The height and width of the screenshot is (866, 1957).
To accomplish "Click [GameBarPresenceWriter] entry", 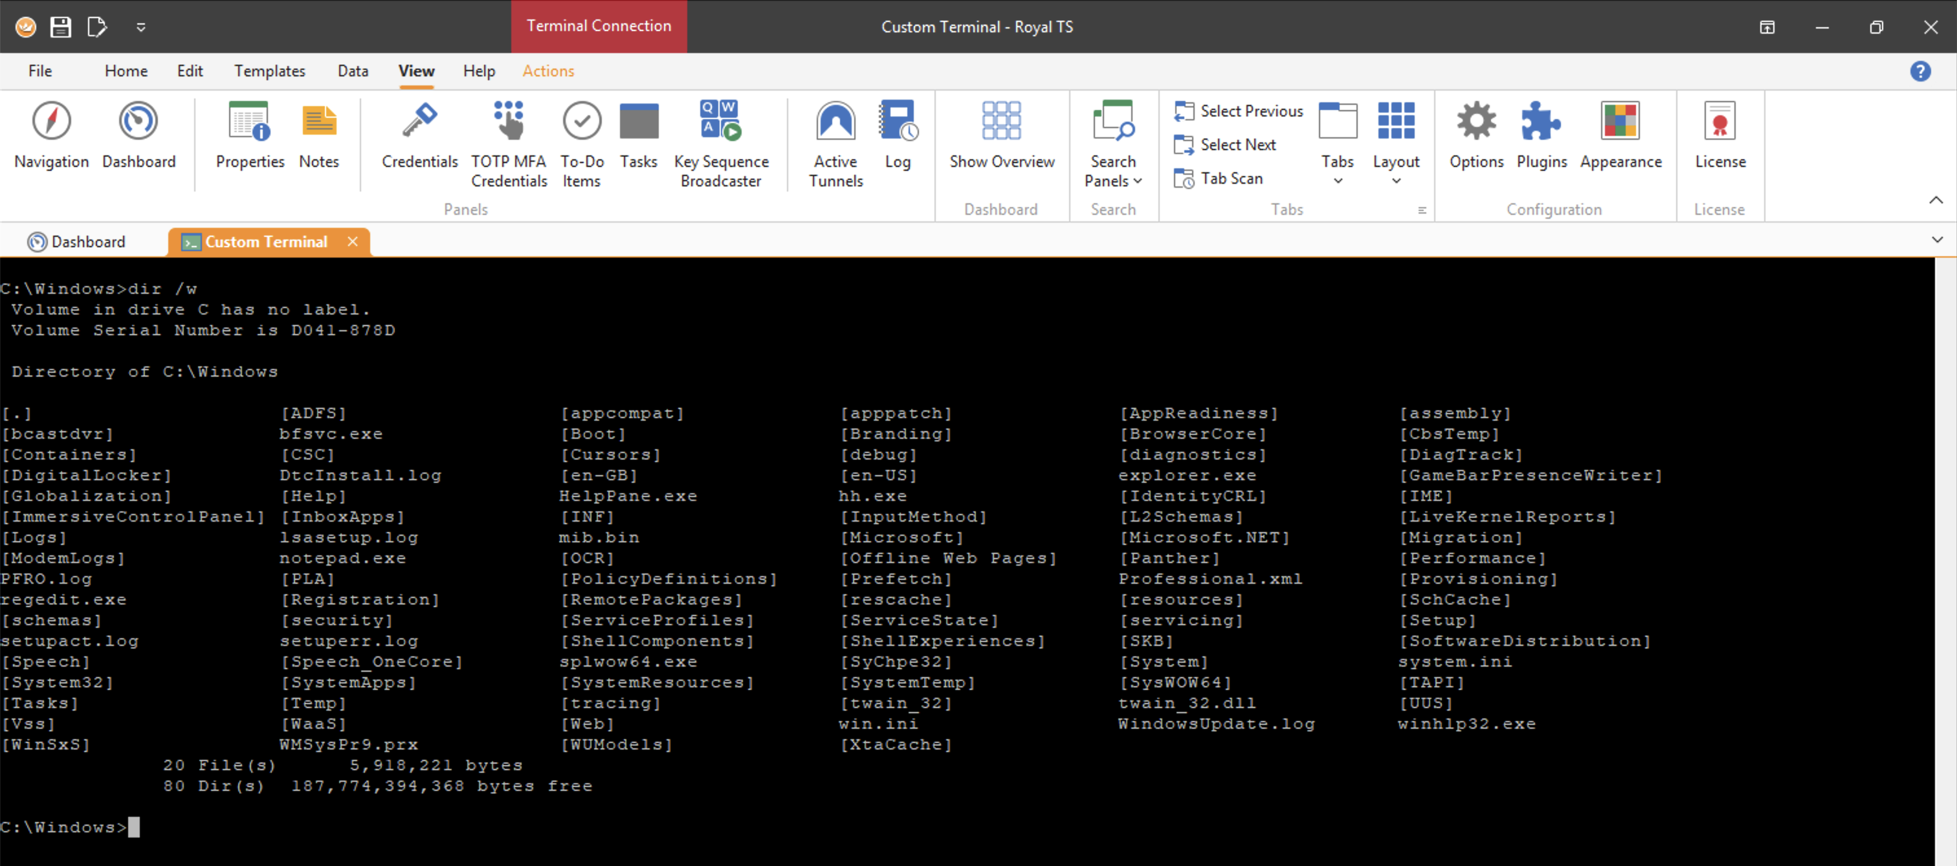I will click(1531, 476).
